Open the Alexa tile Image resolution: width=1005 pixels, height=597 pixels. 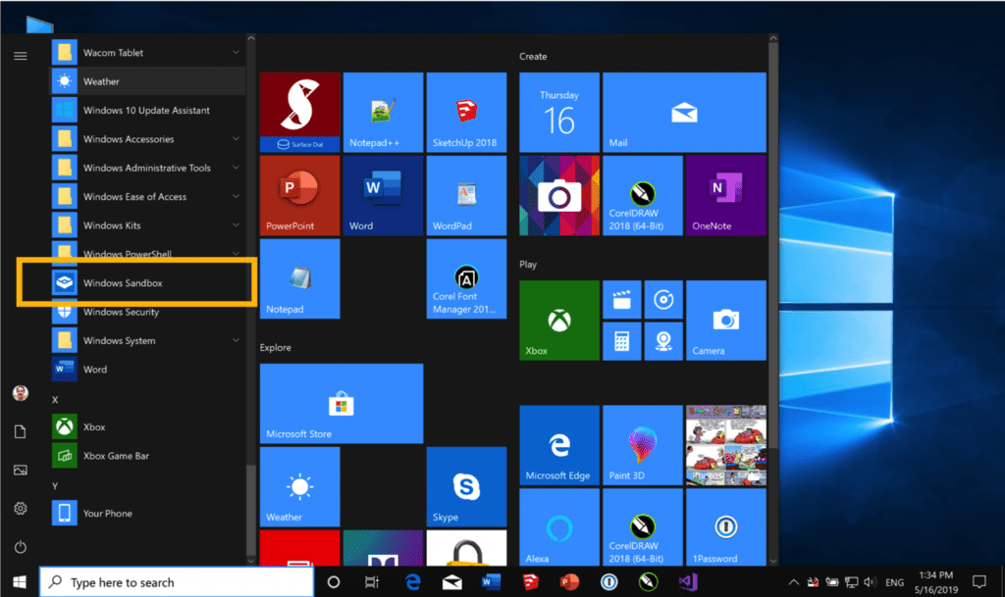click(x=559, y=526)
